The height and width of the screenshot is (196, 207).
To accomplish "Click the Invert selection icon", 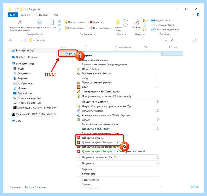I will tap(153, 30).
